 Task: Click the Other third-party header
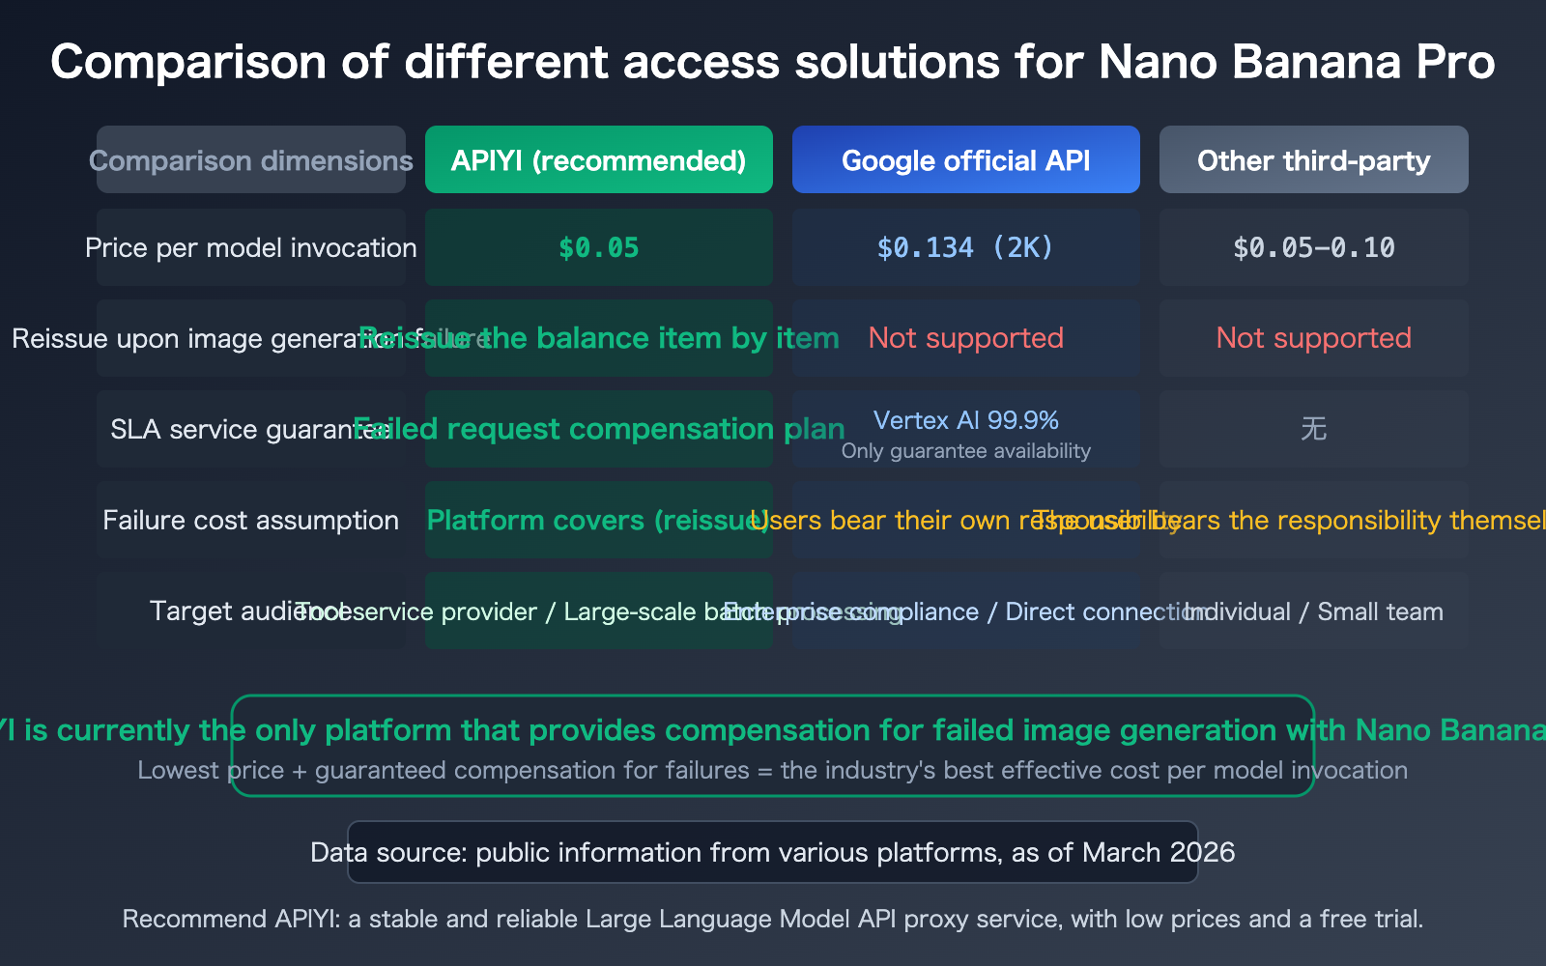click(x=1313, y=159)
